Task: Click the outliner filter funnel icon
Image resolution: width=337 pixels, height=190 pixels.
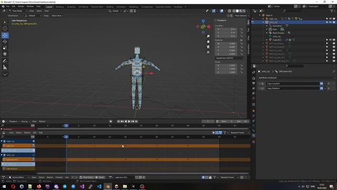Action: 332,11
